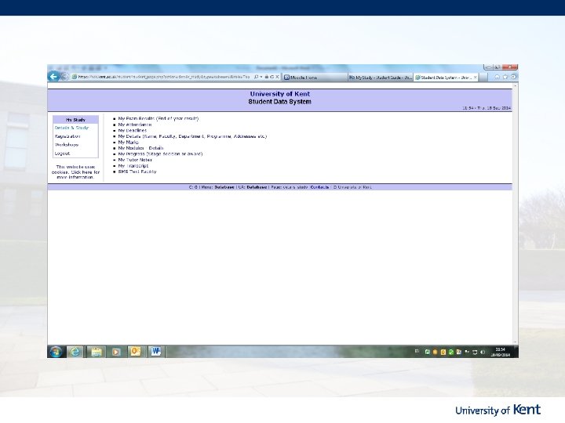The height and width of the screenshot is (423, 565).
Task: Open Details & Study in sidebar
Action: tap(71, 128)
